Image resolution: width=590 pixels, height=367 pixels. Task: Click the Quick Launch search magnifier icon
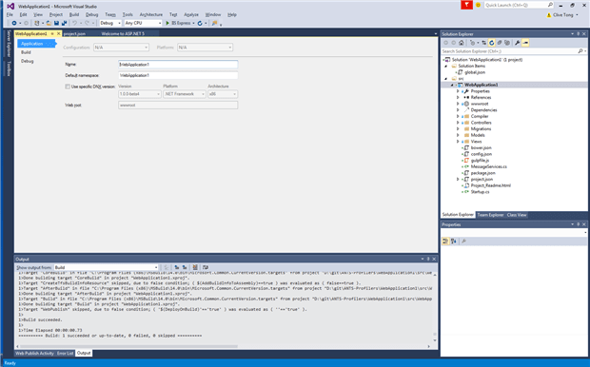pyautogui.click(x=550, y=5)
